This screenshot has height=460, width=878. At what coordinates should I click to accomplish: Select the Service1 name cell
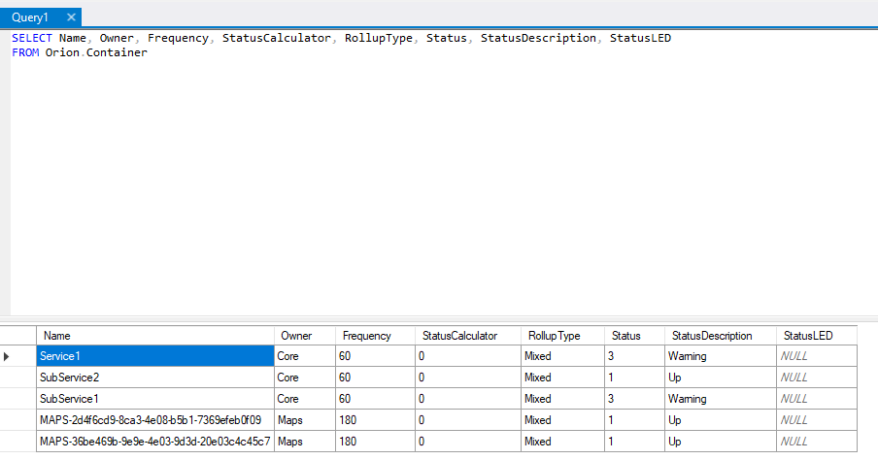click(x=155, y=356)
